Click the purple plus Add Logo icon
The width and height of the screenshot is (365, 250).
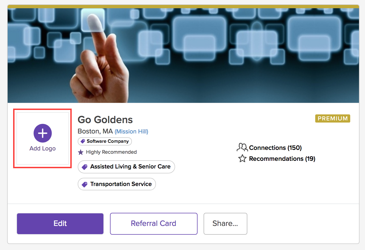[x=43, y=133]
